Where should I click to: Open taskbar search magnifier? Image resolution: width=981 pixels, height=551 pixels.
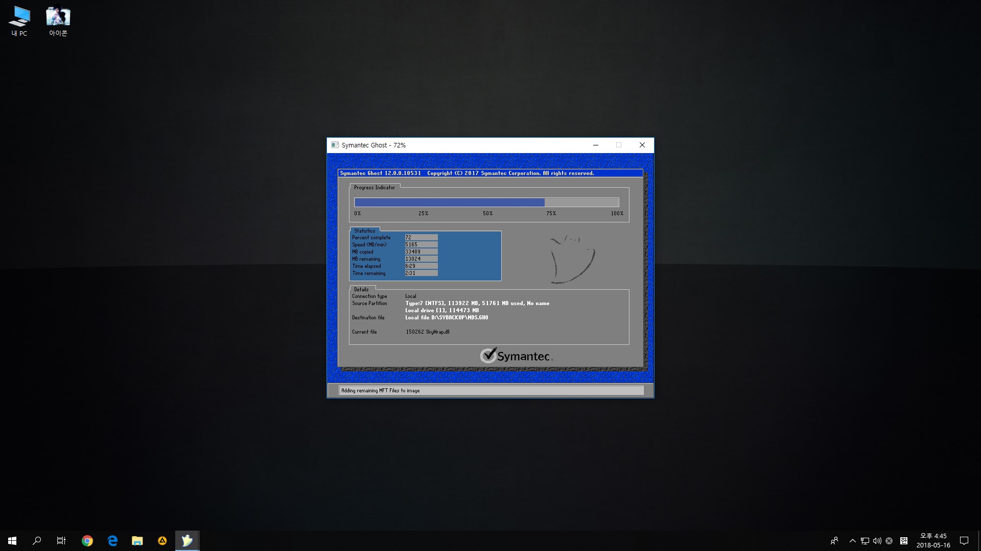point(37,541)
